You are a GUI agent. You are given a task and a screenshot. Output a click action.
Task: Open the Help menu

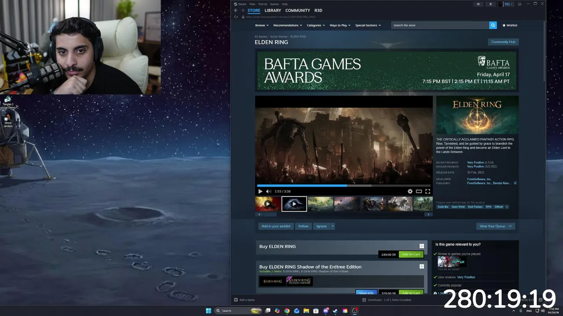tap(285, 4)
